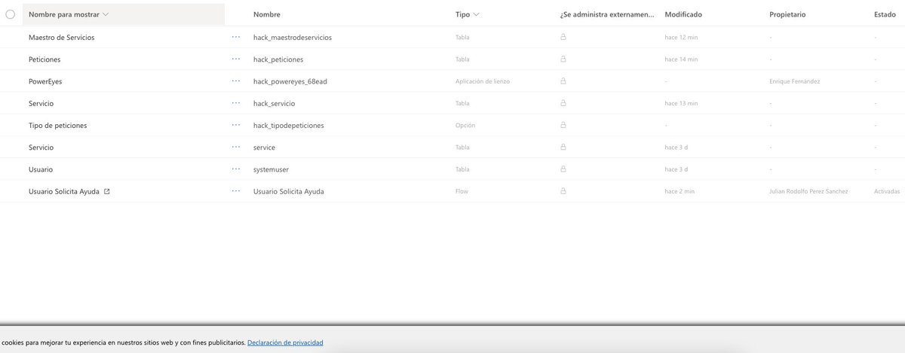The image size is (905, 353).
Task: Open the Usuario Solicita Ayuda flow
Action: point(63,191)
